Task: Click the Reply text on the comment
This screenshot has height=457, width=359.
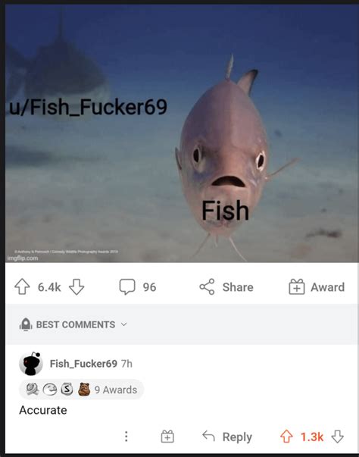Action: pos(237,437)
